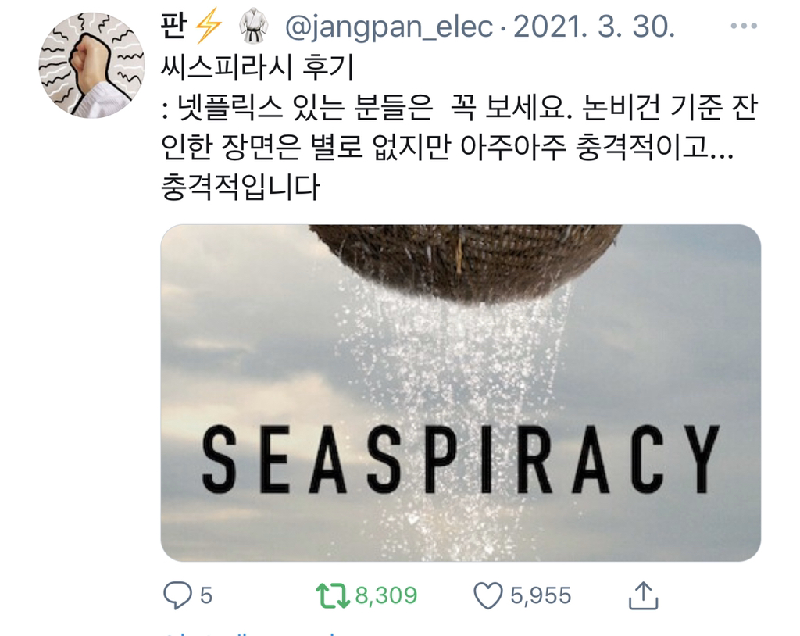This screenshot has width=800, height=636.
Task: Click the SEASPIRACY title text in image
Action: pyautogui.click(x=460, y=459)
